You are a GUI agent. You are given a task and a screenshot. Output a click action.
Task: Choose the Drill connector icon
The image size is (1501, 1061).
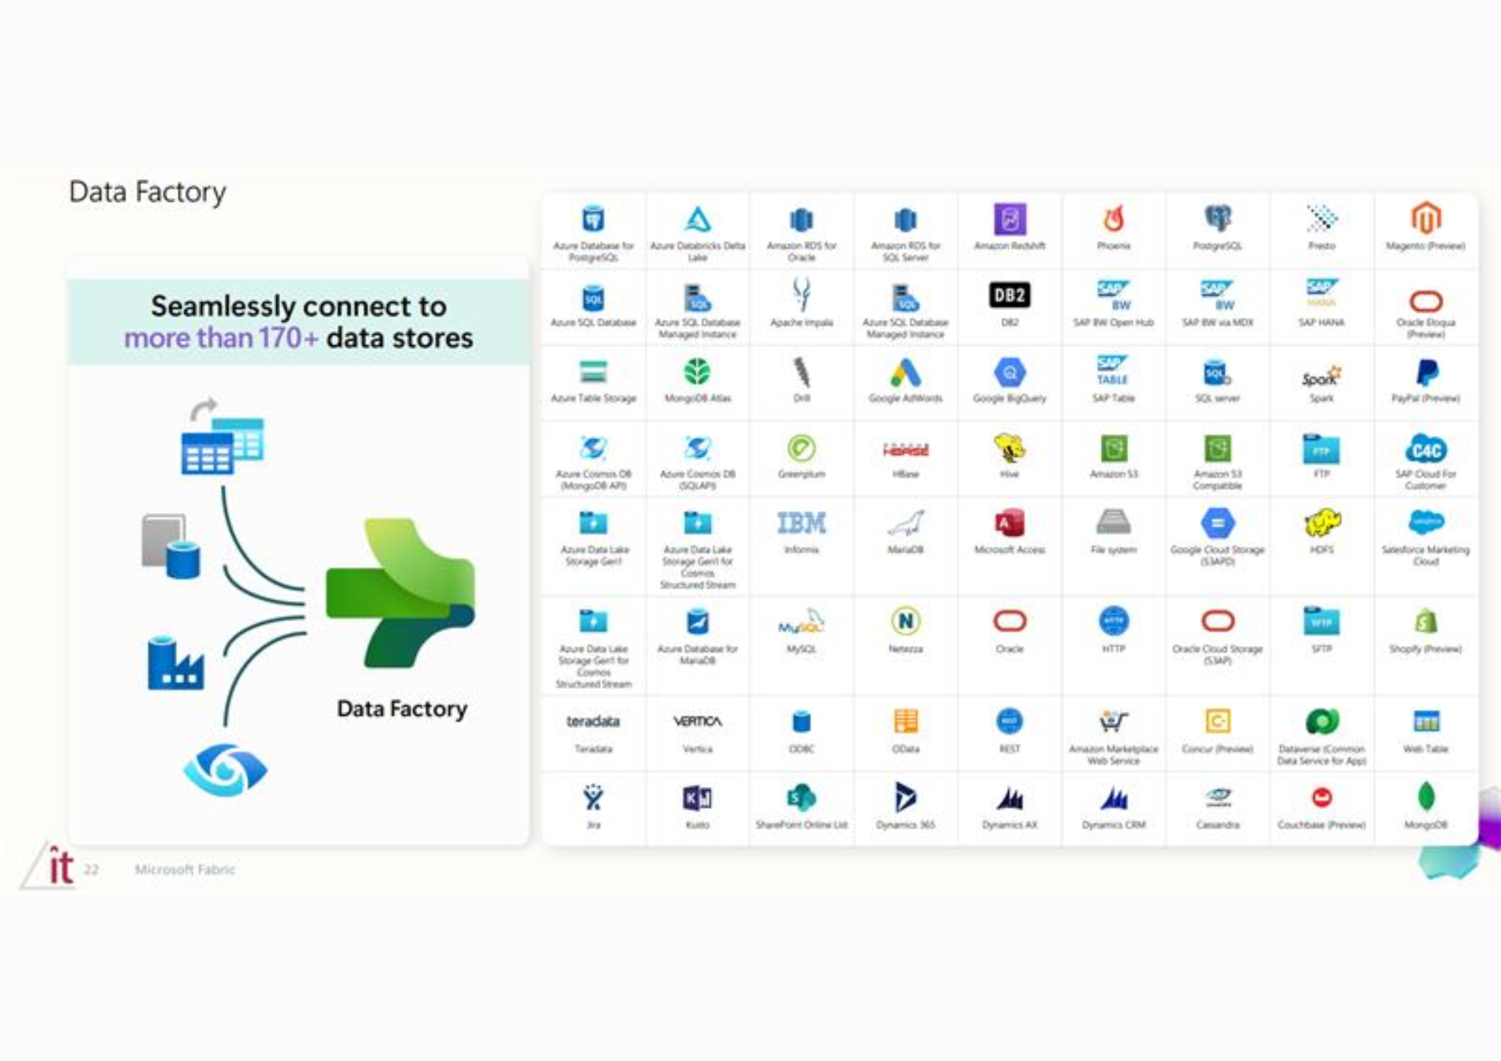tap(801, 372)
